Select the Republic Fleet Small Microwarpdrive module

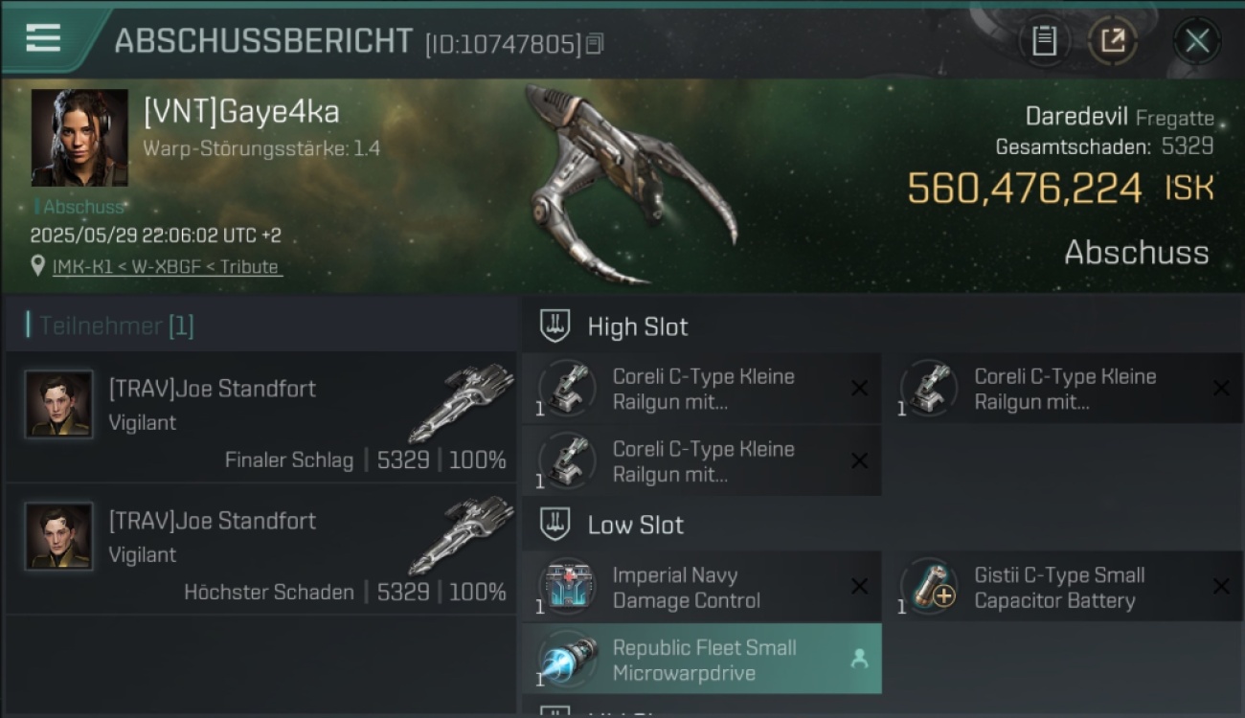click(702, 659)
